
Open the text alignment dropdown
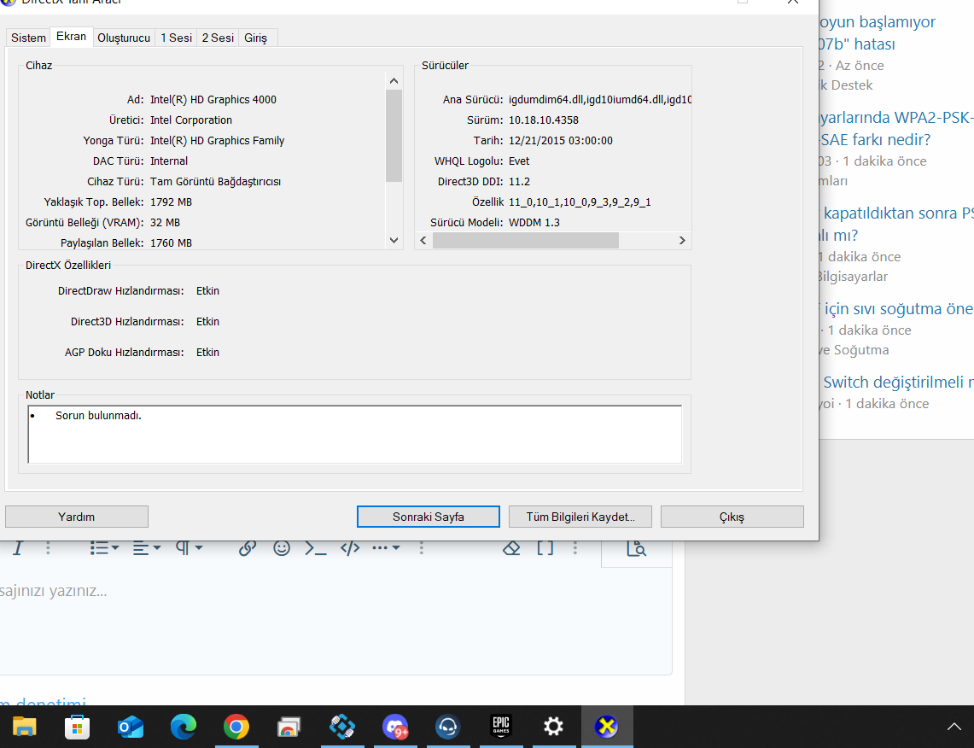(x=147, y=548)
